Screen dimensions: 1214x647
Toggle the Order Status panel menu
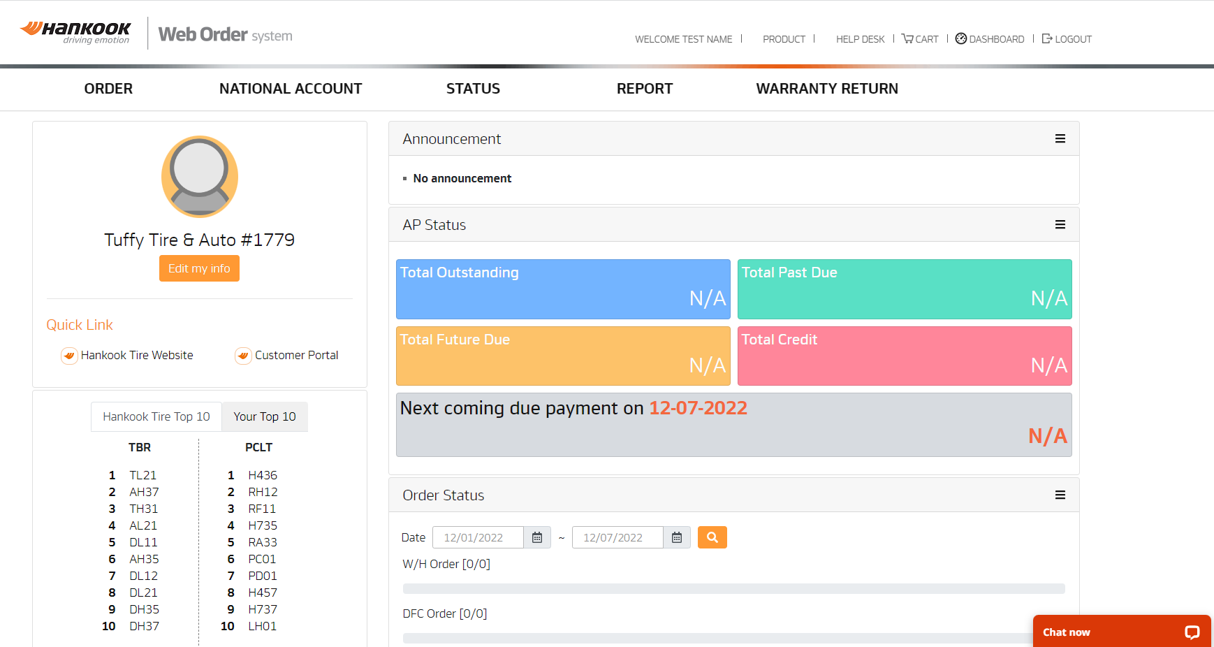pyautogui.click(x=1060, y=495)
